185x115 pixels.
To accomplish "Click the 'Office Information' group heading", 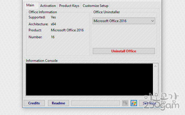I will pos(43,12).
